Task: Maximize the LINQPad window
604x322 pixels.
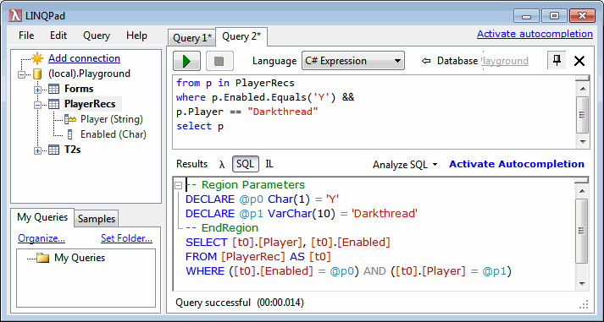Action: pyautogui.click(x=554, y=16)
